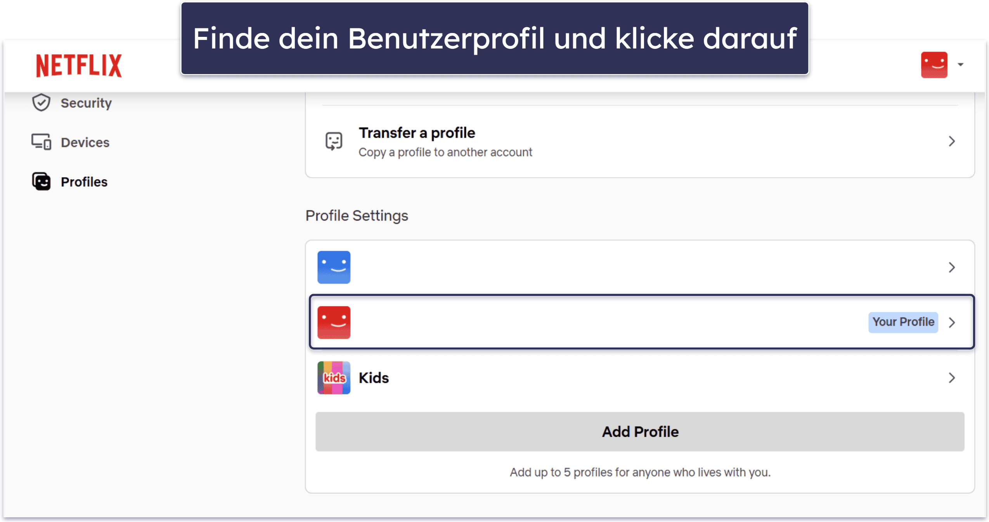Image resolution: width=989 pixels, height=522 pixels.
Task: Expand the Transfer a profile chevron
Action: click(951, 141)
